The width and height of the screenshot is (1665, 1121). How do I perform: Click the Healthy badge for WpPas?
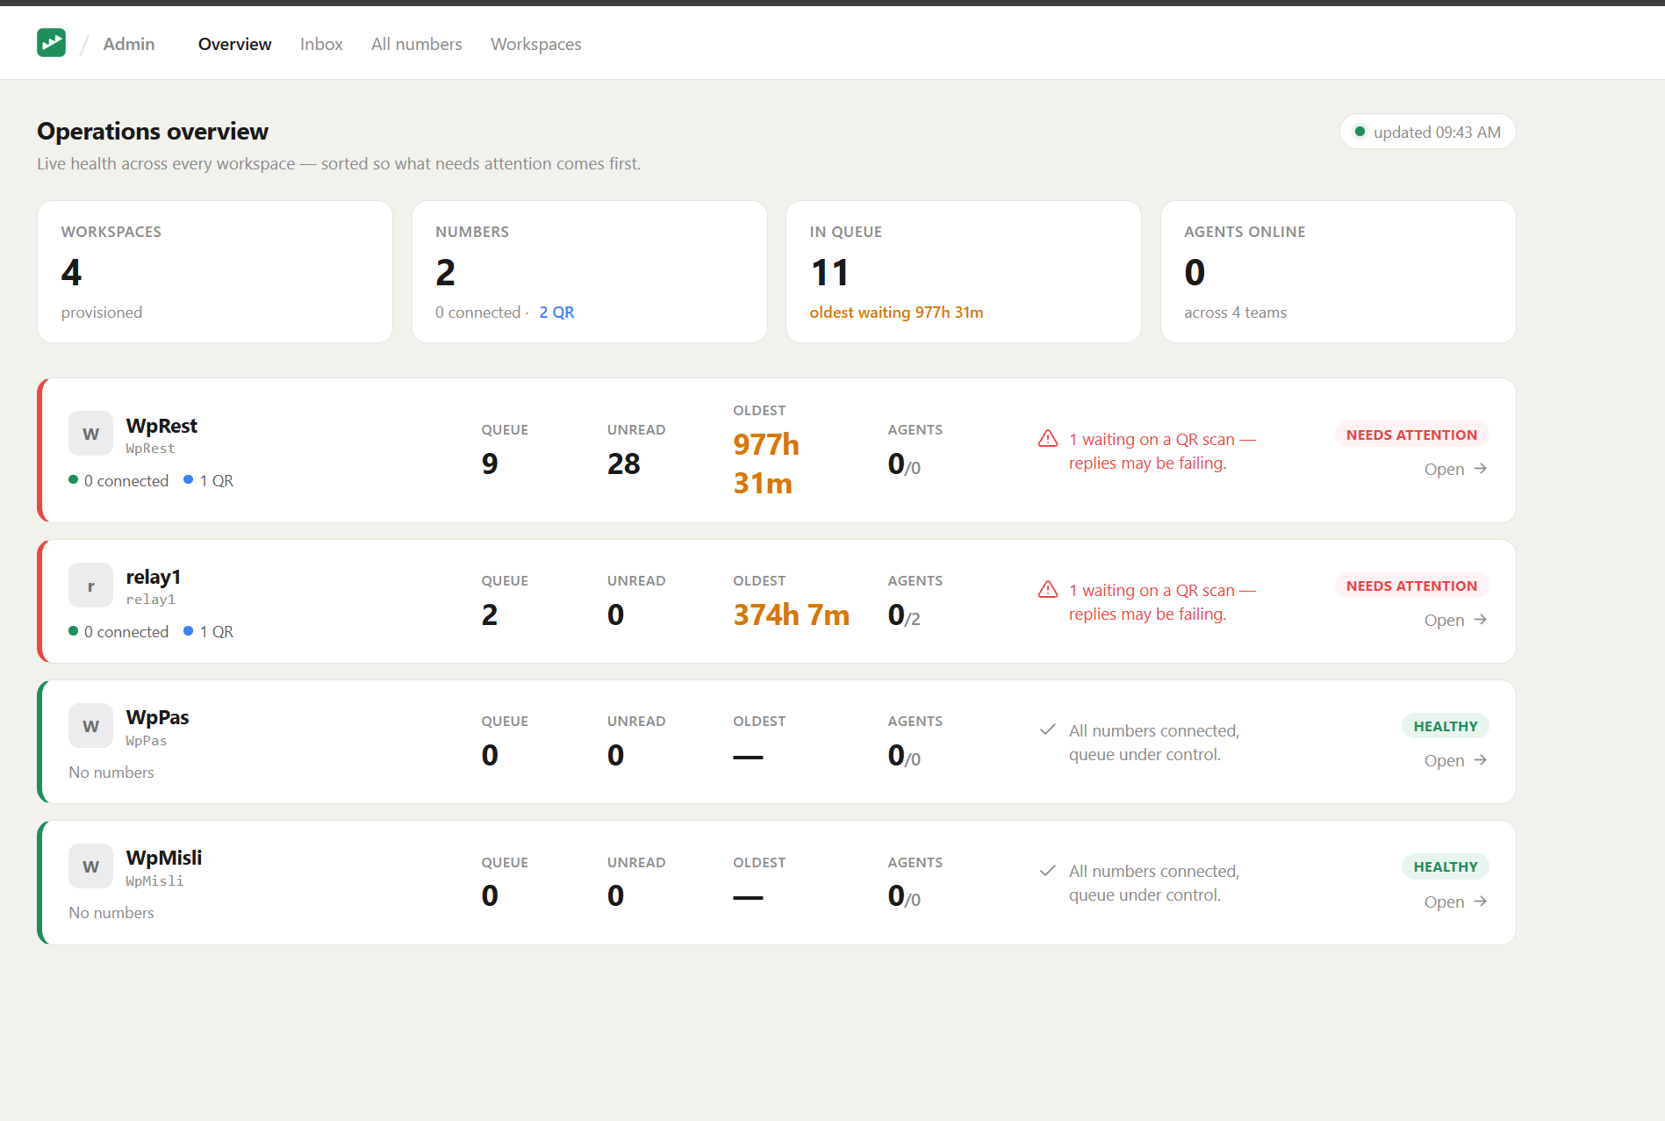point(1445,726)
